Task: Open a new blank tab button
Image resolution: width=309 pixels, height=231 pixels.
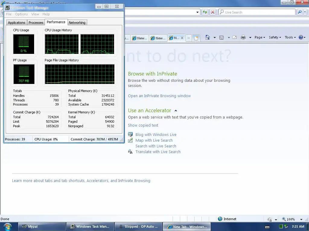Action: pos(196,38)
